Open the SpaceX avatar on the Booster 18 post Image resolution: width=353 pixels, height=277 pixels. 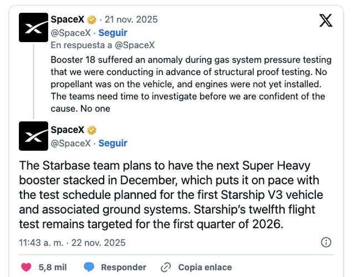coord(34,27)
